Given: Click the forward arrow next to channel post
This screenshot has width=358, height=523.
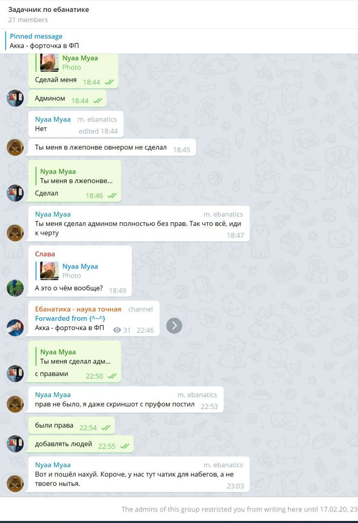Looking at the screenshot, I should pyautogui.click(x=174, y=325).
